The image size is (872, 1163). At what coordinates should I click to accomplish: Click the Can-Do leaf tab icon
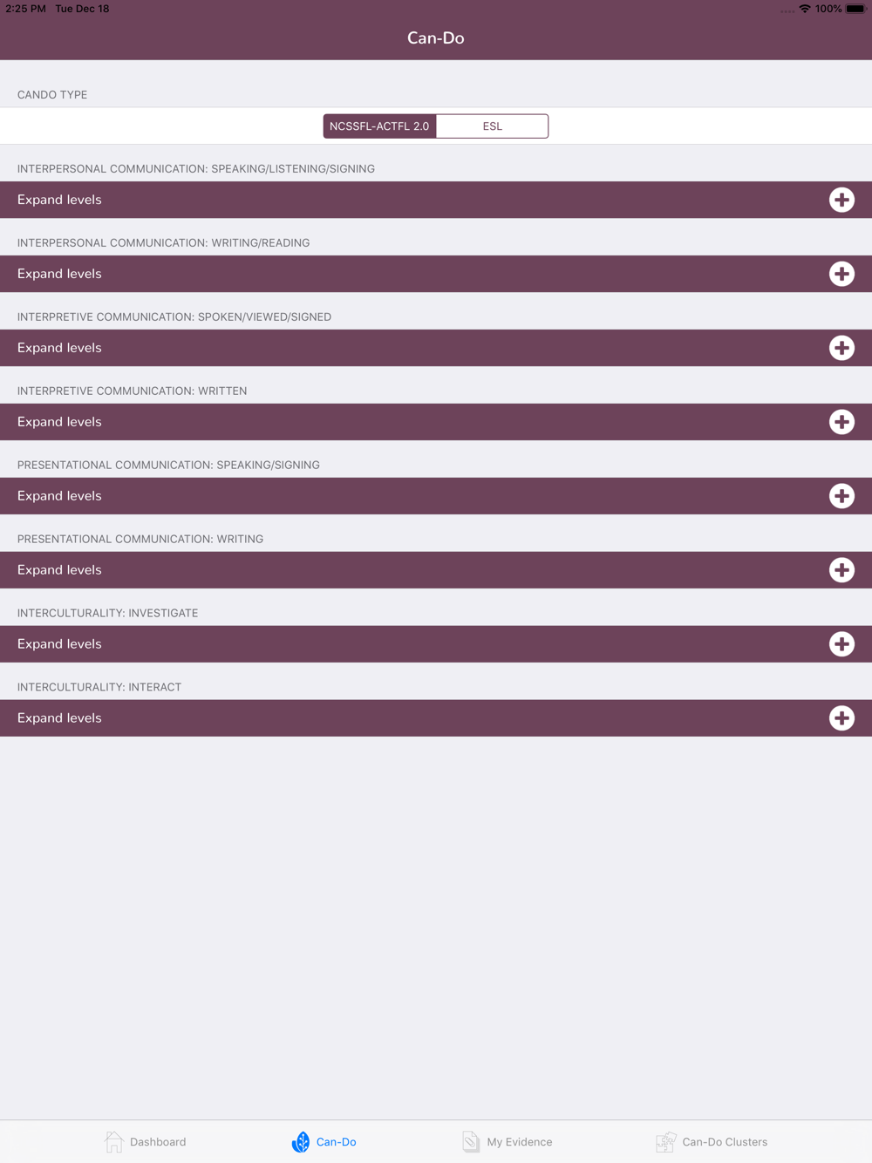[x=301, y=1141]
